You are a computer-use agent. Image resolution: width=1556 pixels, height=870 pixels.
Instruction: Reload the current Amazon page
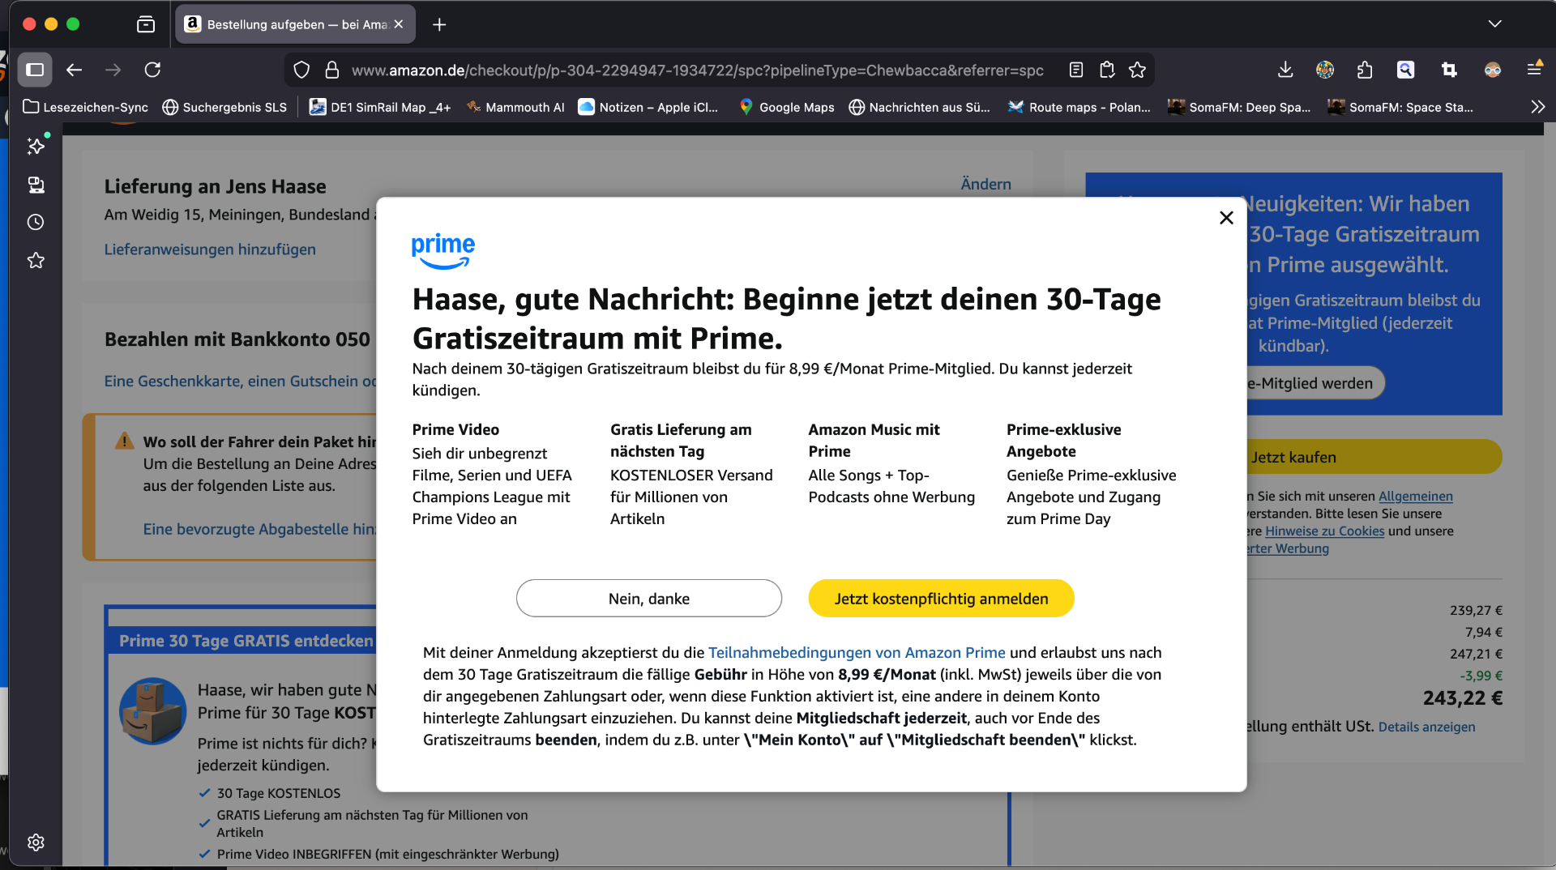152,70
